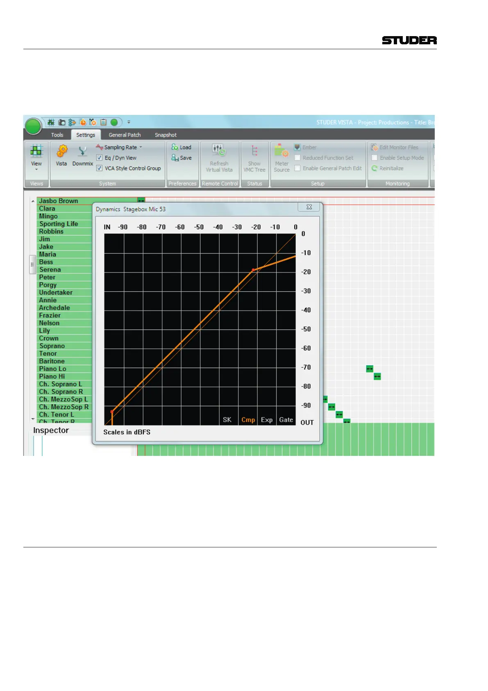488x691 pixels.
Task: Select the Baritone source row
Action: point(65,361)
